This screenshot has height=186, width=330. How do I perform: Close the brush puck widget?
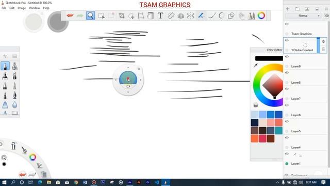point(139,69)
